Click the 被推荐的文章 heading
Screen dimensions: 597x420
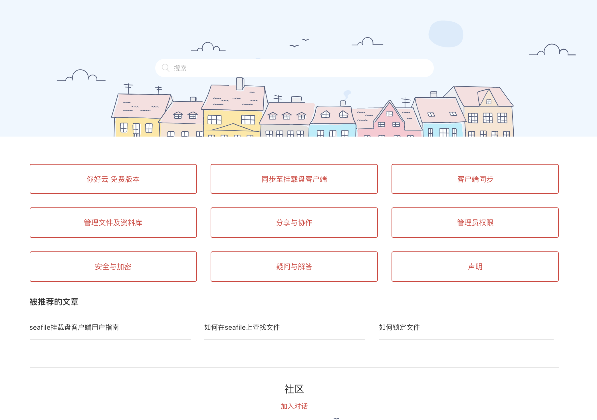pyautogui.click(x=54, y=302)
